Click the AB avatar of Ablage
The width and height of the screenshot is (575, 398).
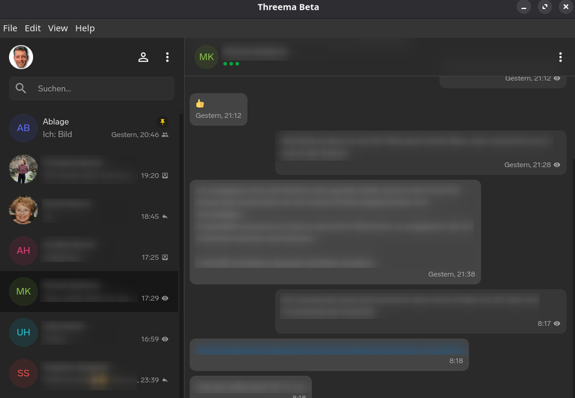(23, 128)
